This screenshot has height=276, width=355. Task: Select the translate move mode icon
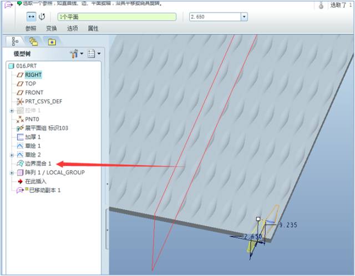[32, 17]
